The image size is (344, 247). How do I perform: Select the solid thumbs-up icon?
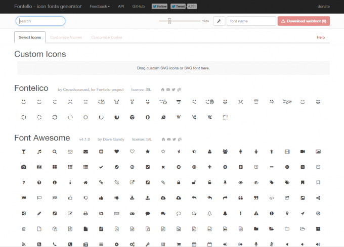[x=101, y=198]
